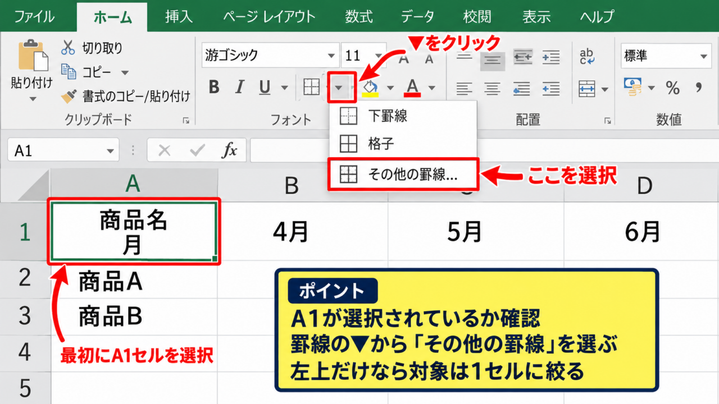Screen dimensions: 719x404
Task: Switch to the 数式 tab
Action: pyautogui.click(x=358, y=16)
